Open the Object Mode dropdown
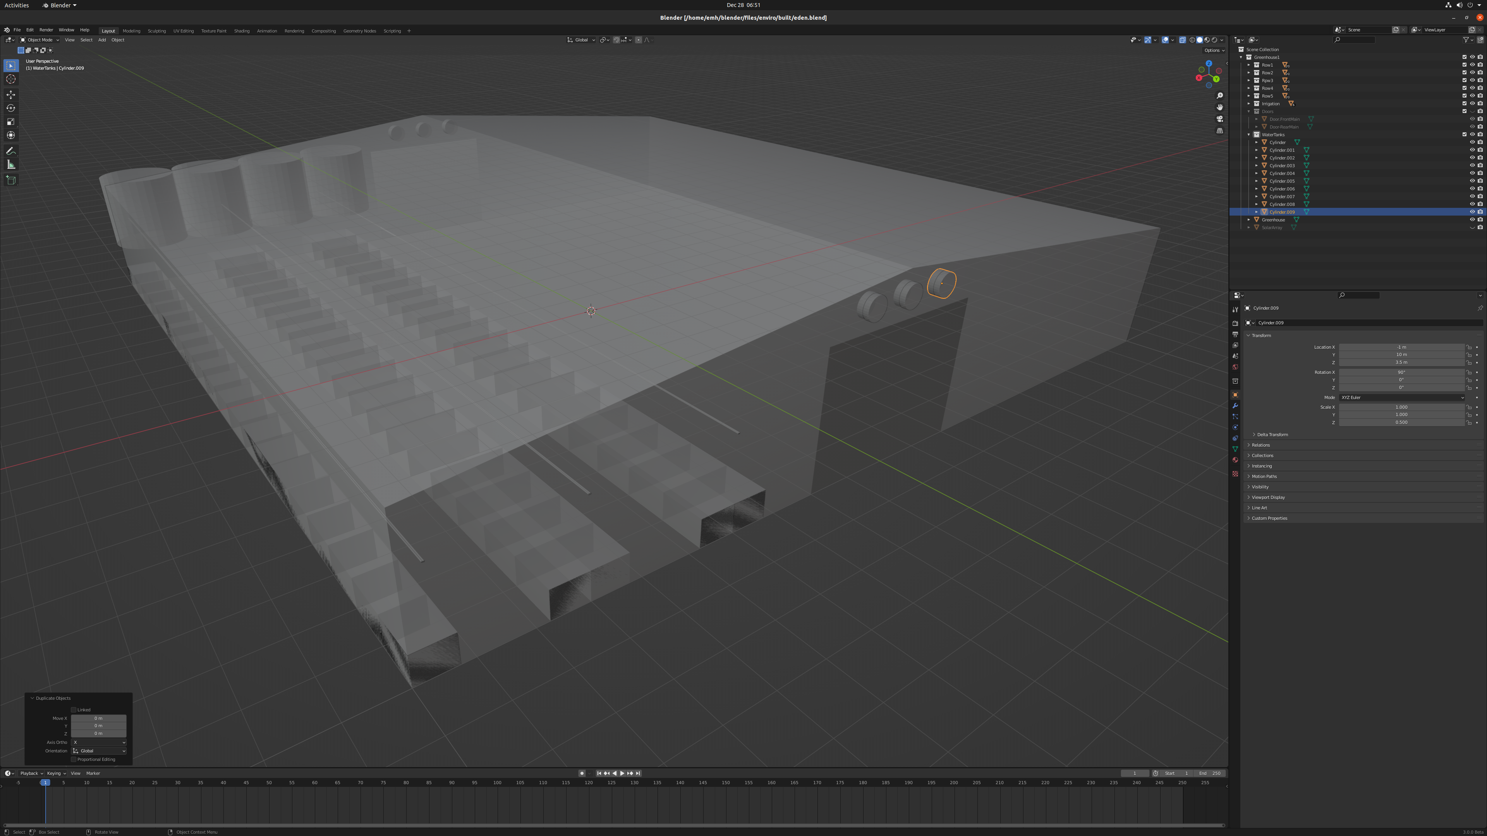1487x836 pixels. point(39,40)
